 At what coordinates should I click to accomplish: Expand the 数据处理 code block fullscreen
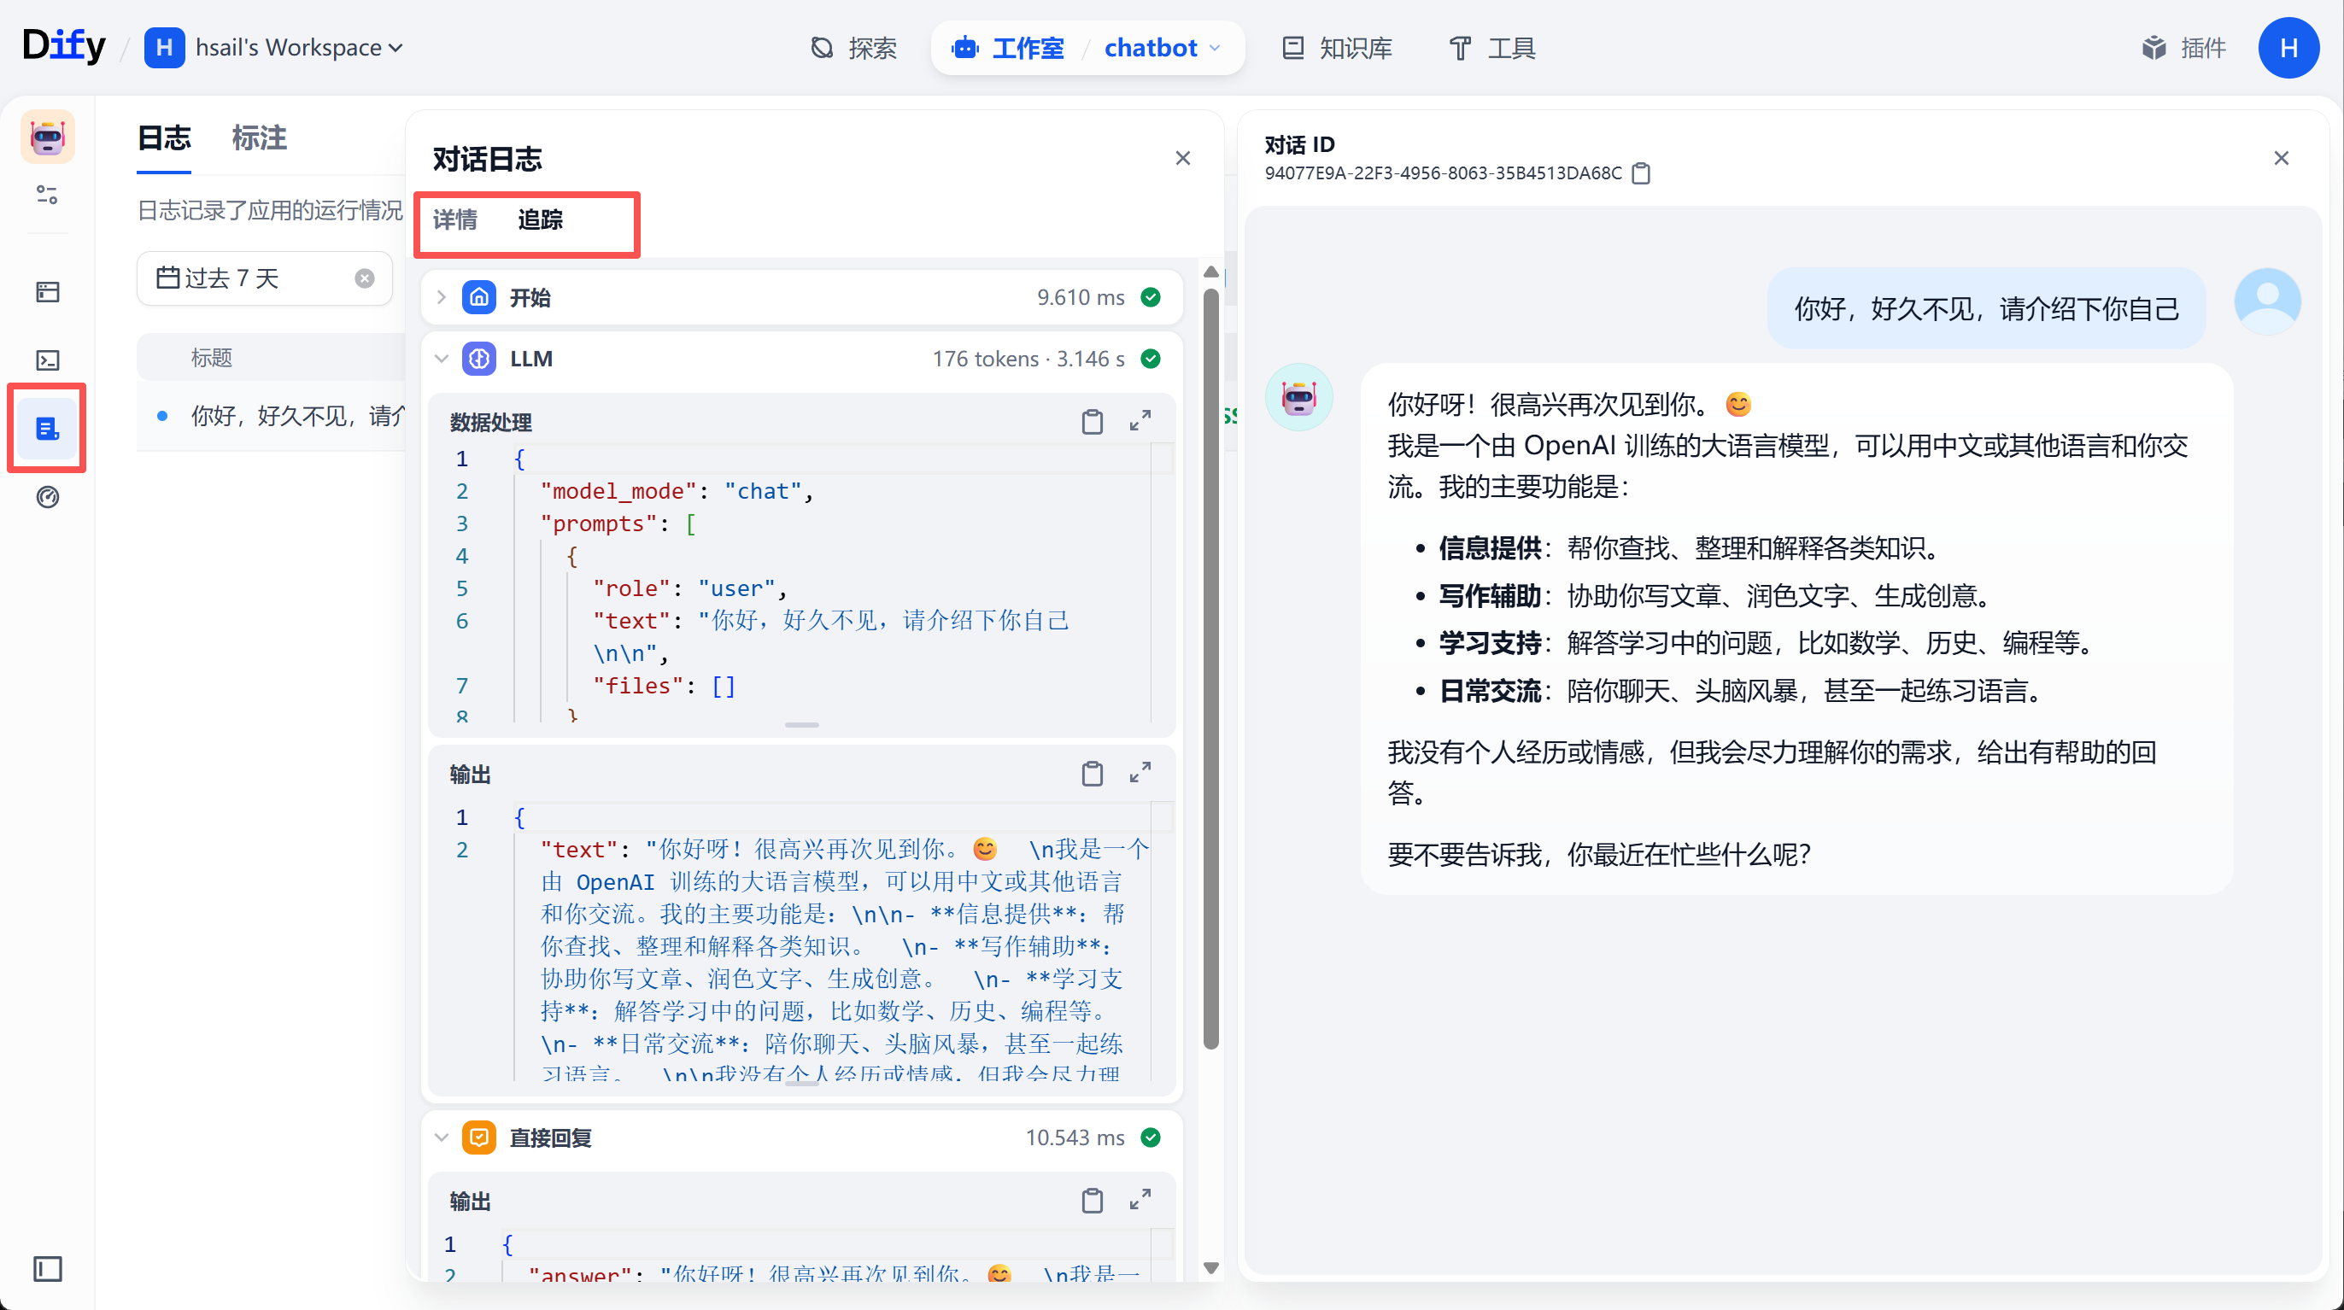coord(1140,420)
